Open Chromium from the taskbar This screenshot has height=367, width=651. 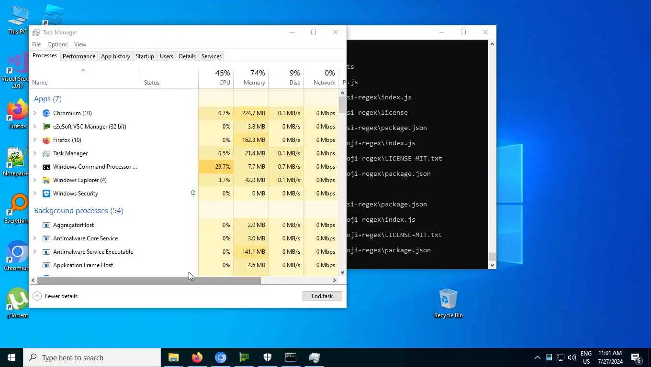tap(220, 357)
